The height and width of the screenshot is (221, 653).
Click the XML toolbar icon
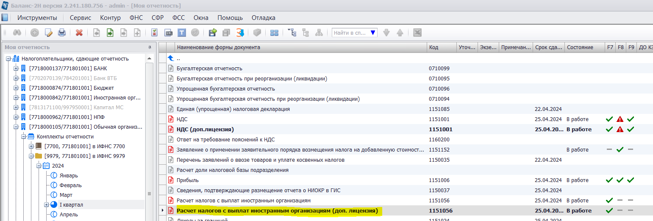(x=168, y=33)
